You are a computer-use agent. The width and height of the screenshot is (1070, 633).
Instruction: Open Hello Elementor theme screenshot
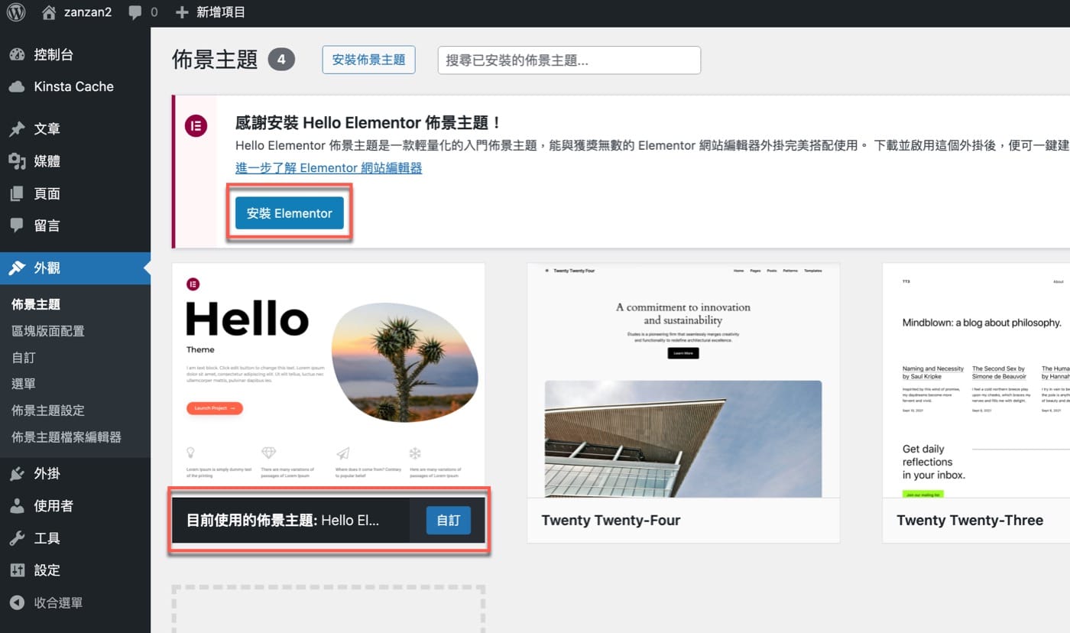click(x=329, y=380)
